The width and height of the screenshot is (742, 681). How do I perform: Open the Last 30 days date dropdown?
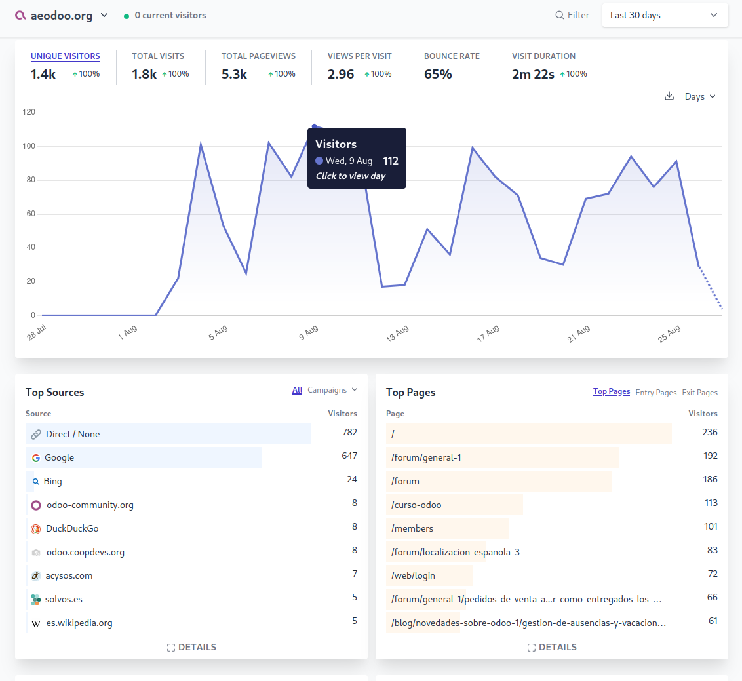click(x=665, y=15)
